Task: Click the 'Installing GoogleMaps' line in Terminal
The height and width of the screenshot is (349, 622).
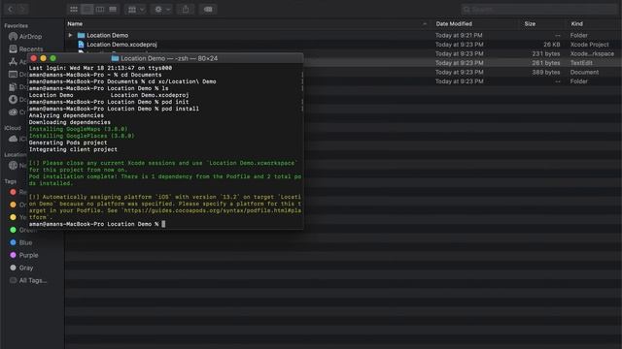Action: coord(78,129)
